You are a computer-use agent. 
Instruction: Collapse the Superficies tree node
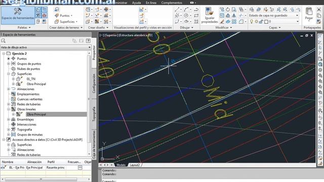click(x=9, y=74)
